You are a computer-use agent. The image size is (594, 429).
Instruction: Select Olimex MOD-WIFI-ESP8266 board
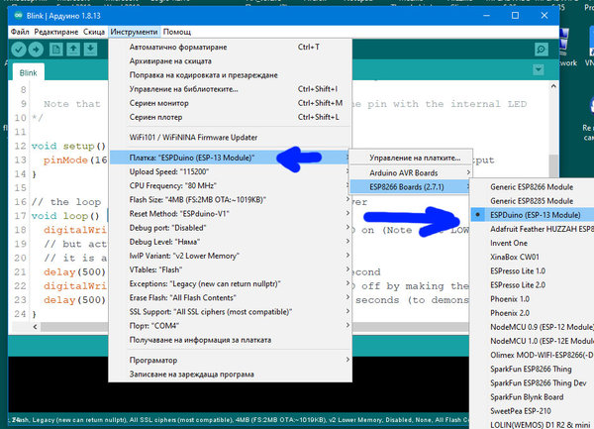click(533, 355)
